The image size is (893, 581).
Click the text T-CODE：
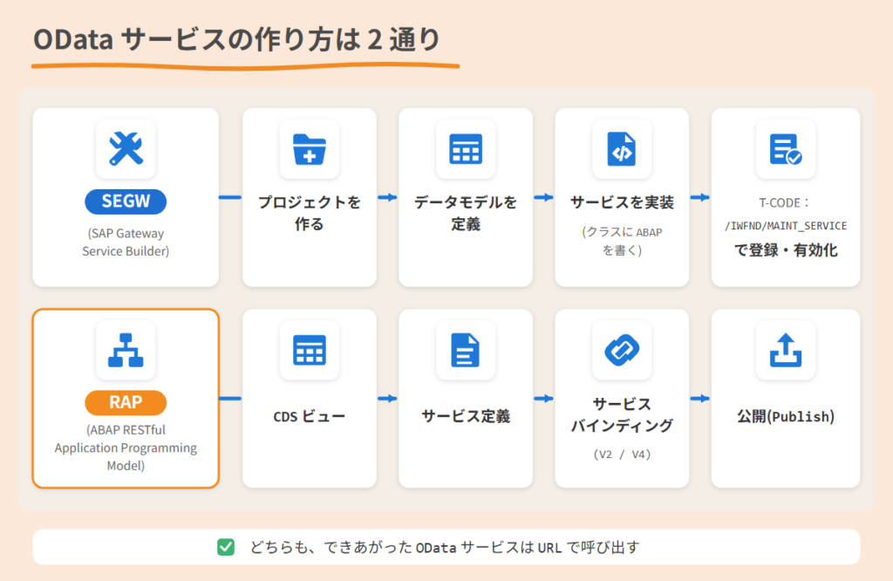pyautogui.click(x=785, y=202)
